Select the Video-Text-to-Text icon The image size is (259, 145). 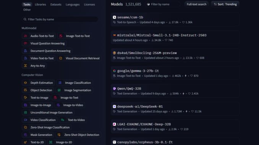pos(26,58)
